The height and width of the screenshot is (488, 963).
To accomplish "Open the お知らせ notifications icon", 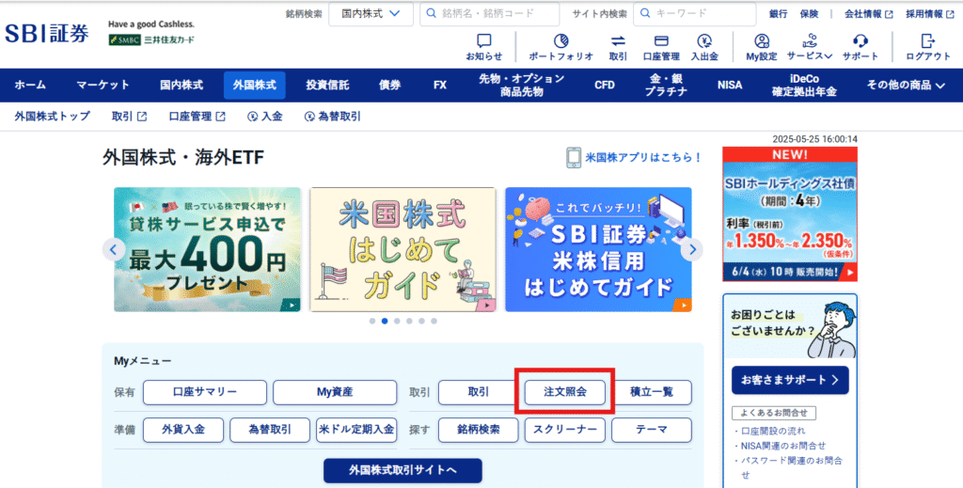I will coord(484,47).
